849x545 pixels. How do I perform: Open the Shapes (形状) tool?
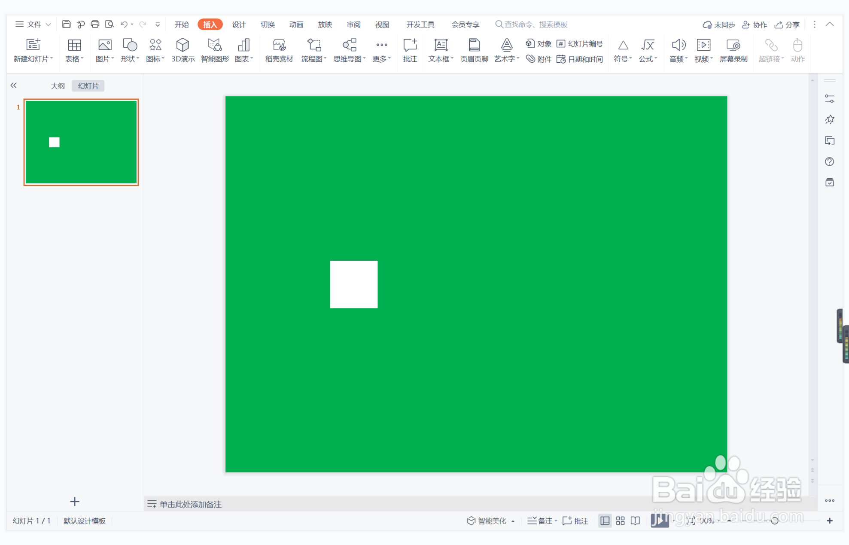130,45
